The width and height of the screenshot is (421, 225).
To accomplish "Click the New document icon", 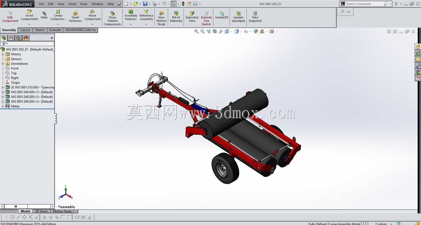I will click(x=126, y=4).
